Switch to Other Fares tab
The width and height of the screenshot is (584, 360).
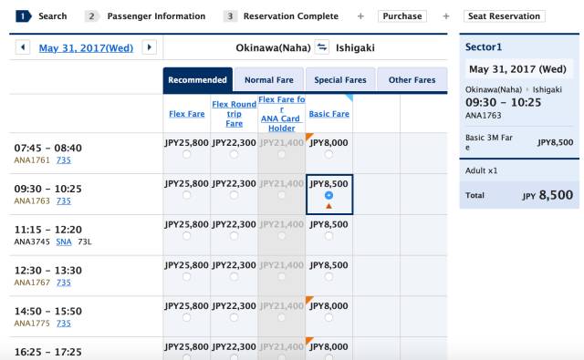click(412, 79)
